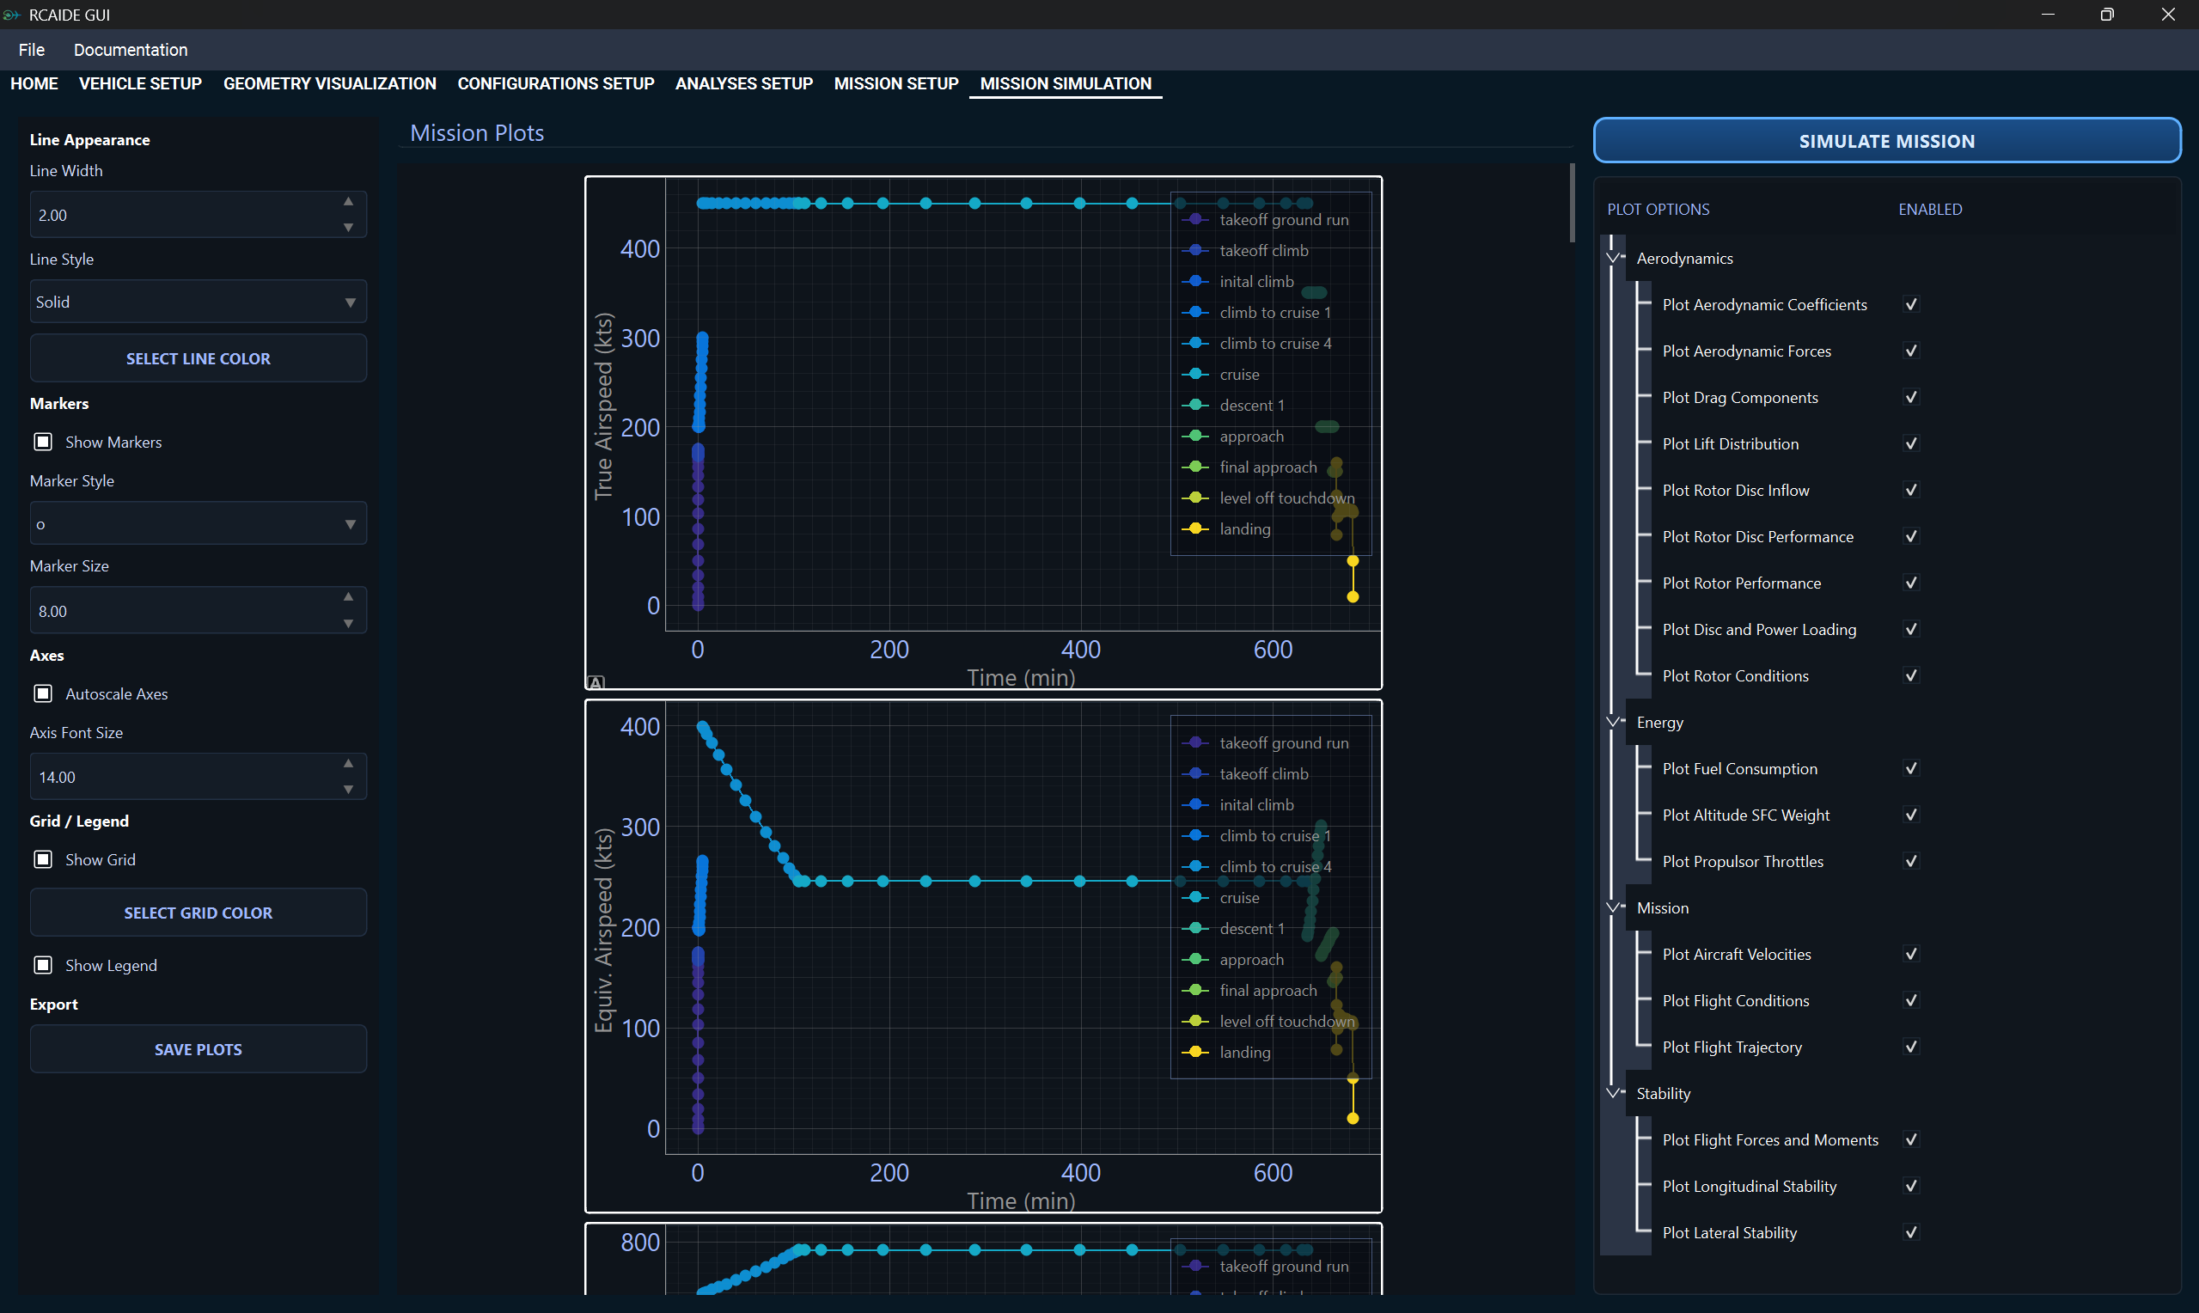Increase Marker Size with up arrow
This screenshot has height=1313, width=2199.
coord(349,597)
